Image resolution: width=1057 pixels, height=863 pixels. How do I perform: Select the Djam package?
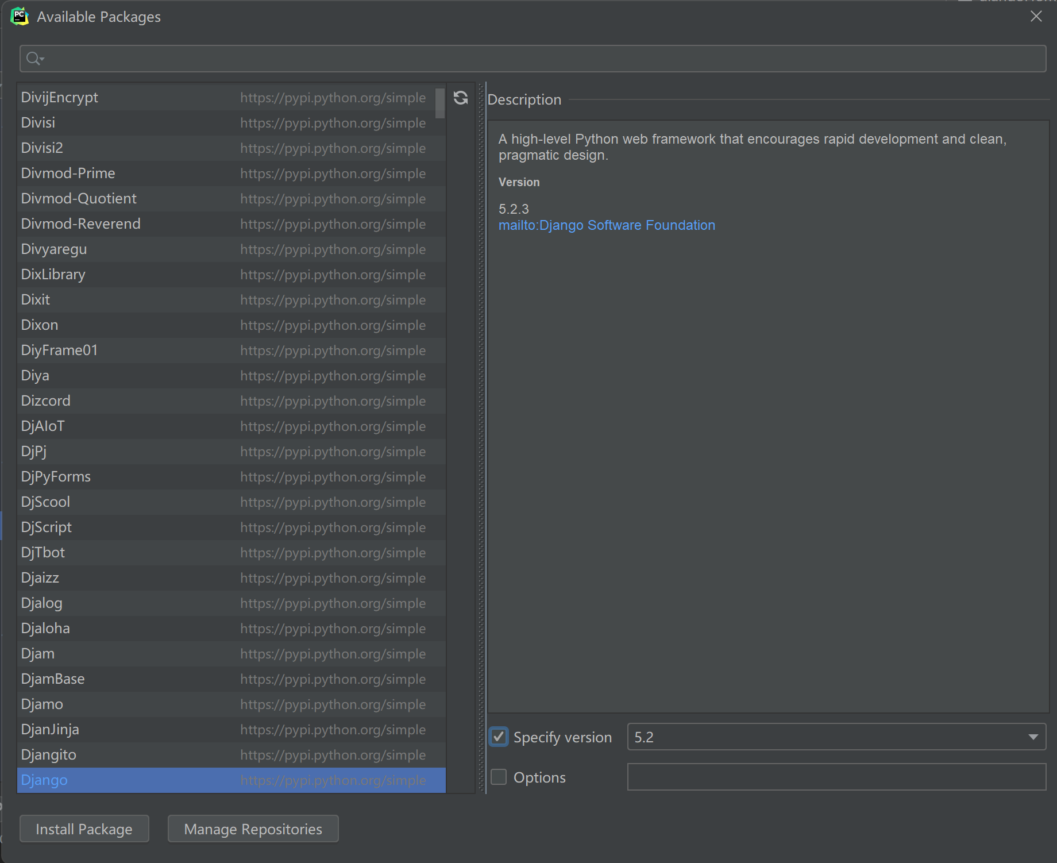(x=232, y=654)
